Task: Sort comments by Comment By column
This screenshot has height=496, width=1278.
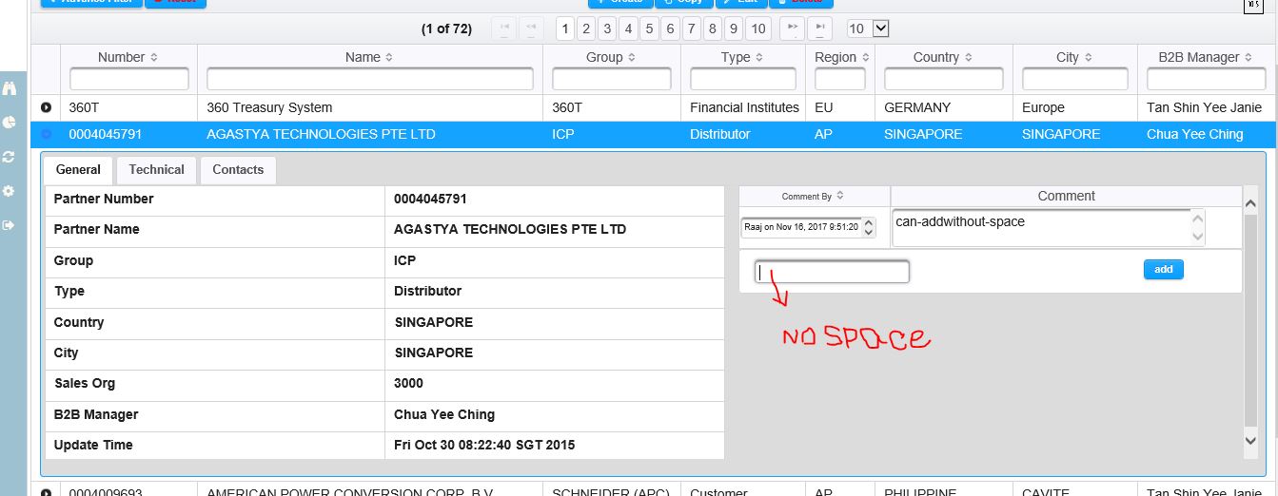Action: tap(840, 196)
